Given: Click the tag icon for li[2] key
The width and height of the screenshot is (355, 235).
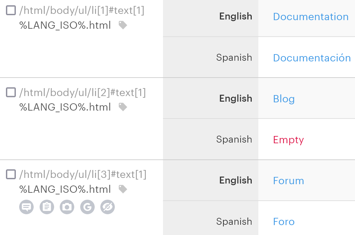Looking at the screenshot, I should [123, 107].
